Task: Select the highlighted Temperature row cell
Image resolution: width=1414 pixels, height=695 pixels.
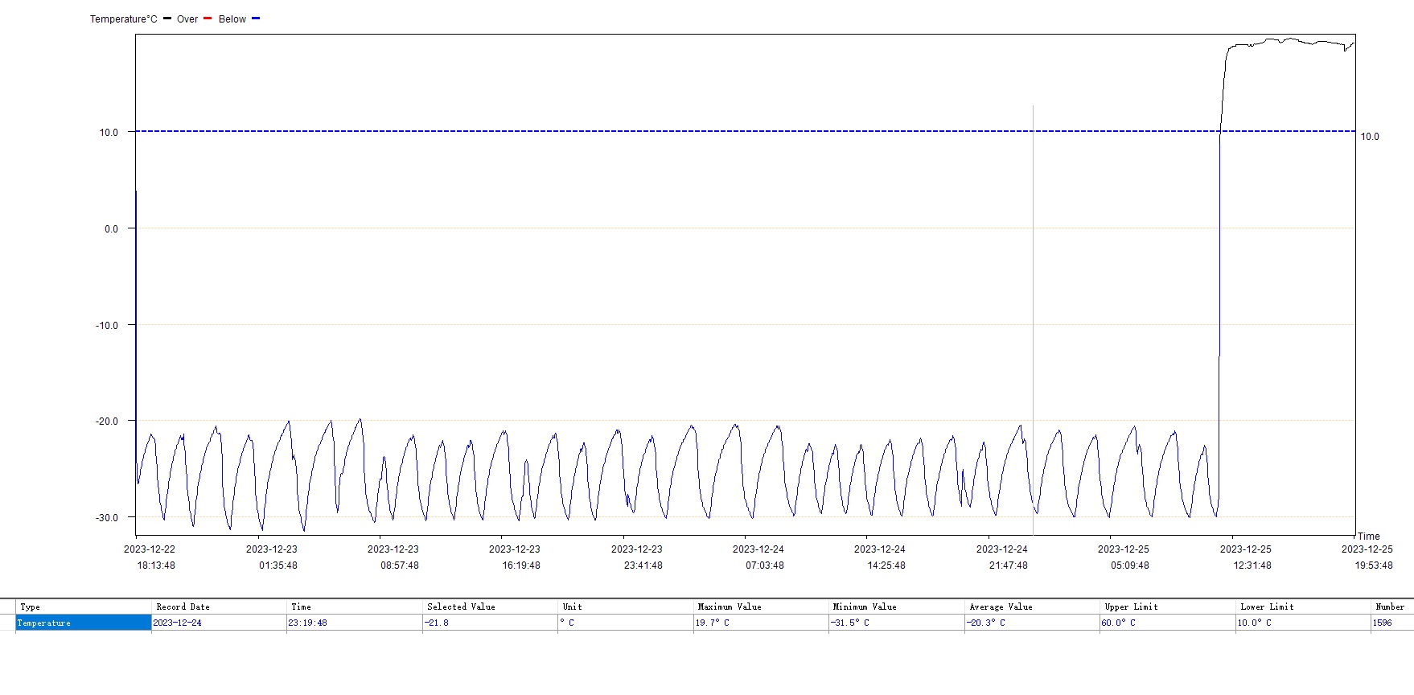Action: click(84, 623)
